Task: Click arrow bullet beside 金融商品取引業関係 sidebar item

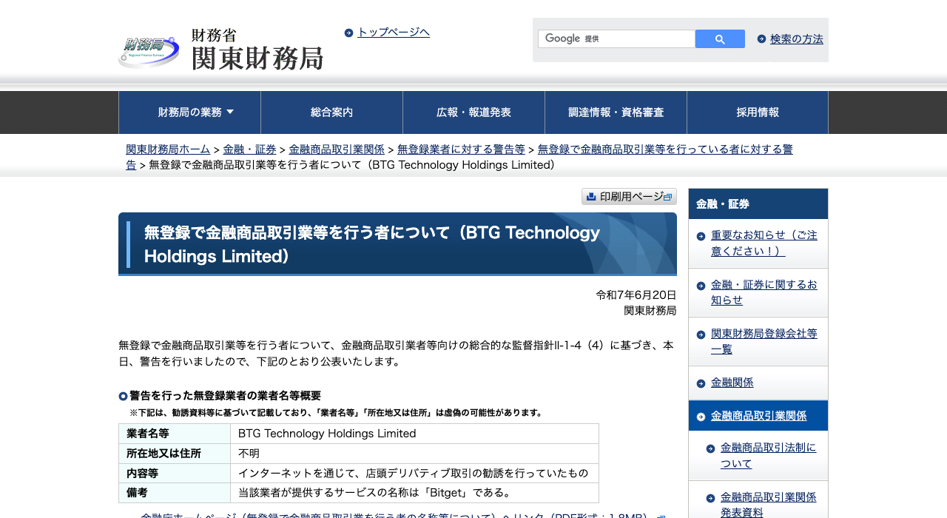Action: (x=701, y=417)
